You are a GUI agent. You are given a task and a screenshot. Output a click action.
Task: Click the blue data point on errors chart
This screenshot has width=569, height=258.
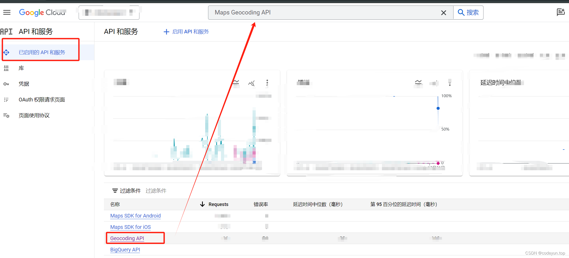[x=438, y=108]
